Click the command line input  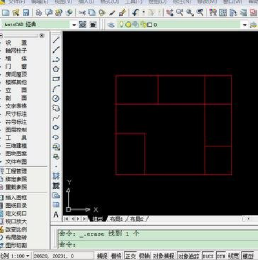tap(158, 244)
